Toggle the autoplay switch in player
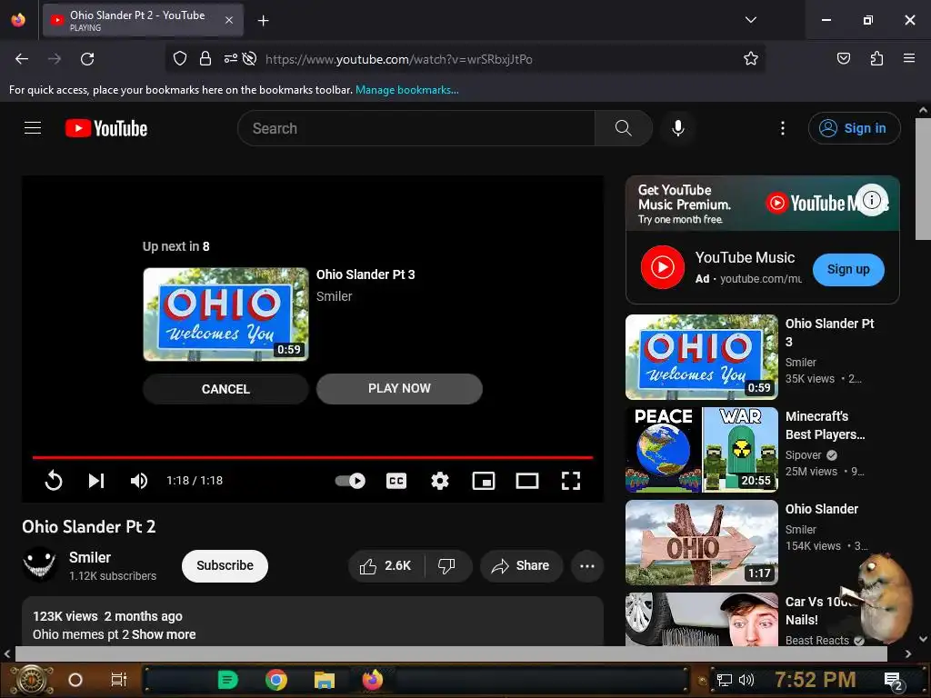Viewport: 931px width, 698px height. click(x=350, y=480)
